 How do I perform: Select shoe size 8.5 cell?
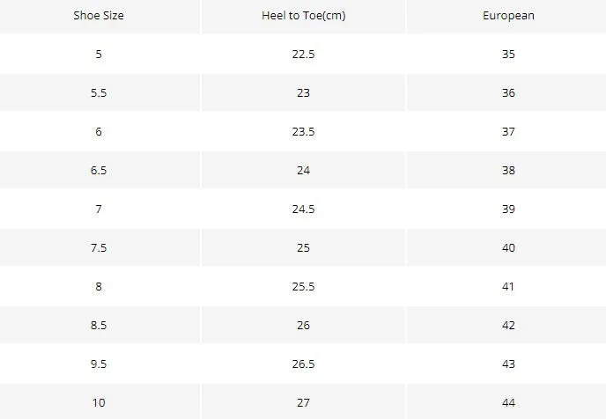pos(99,325)
